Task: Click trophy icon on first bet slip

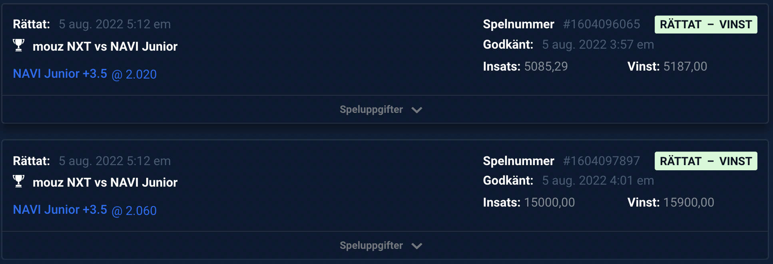Action: click(18, 45)
